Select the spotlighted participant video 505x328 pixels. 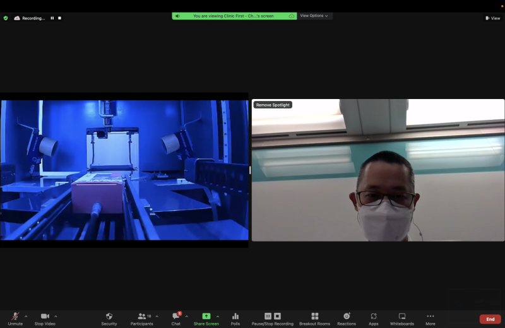pyautogui.click(x=378, y=170)
